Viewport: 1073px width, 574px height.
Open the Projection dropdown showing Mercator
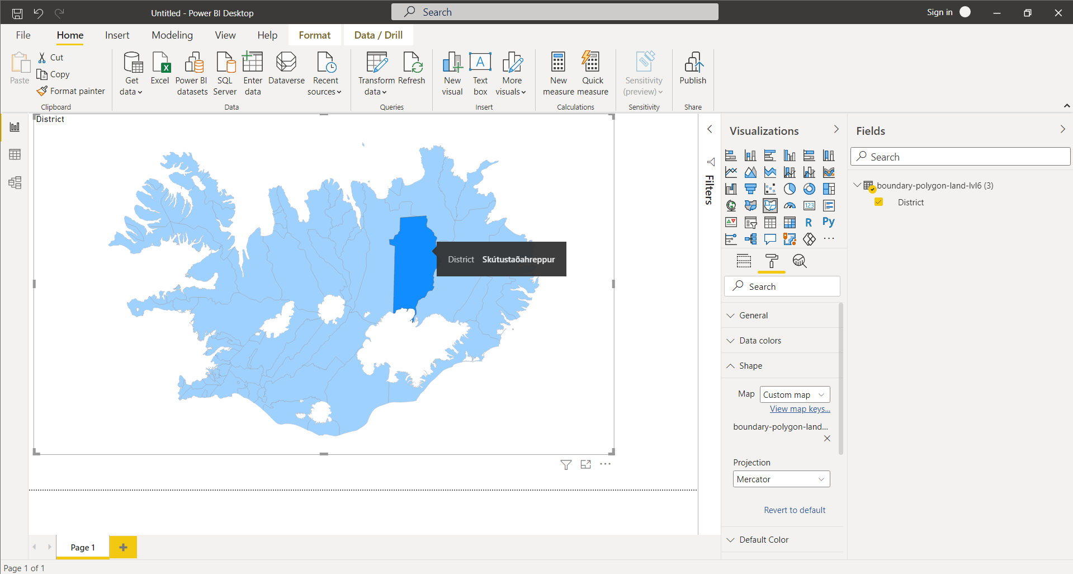[x=781, y=479]
